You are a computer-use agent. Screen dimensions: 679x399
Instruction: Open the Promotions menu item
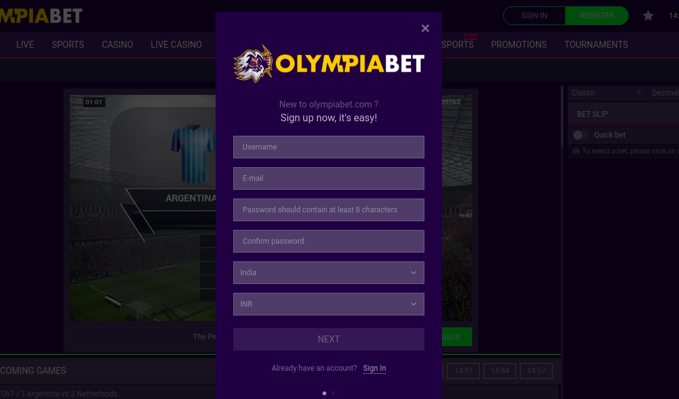coord(519,45)
